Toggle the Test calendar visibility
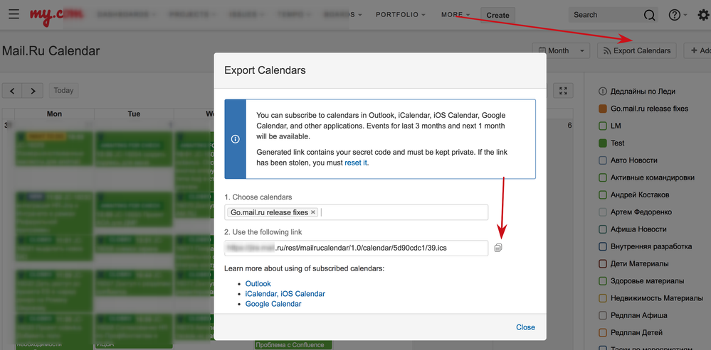Screen dimensions: 711x350 (x=603, y=143)
